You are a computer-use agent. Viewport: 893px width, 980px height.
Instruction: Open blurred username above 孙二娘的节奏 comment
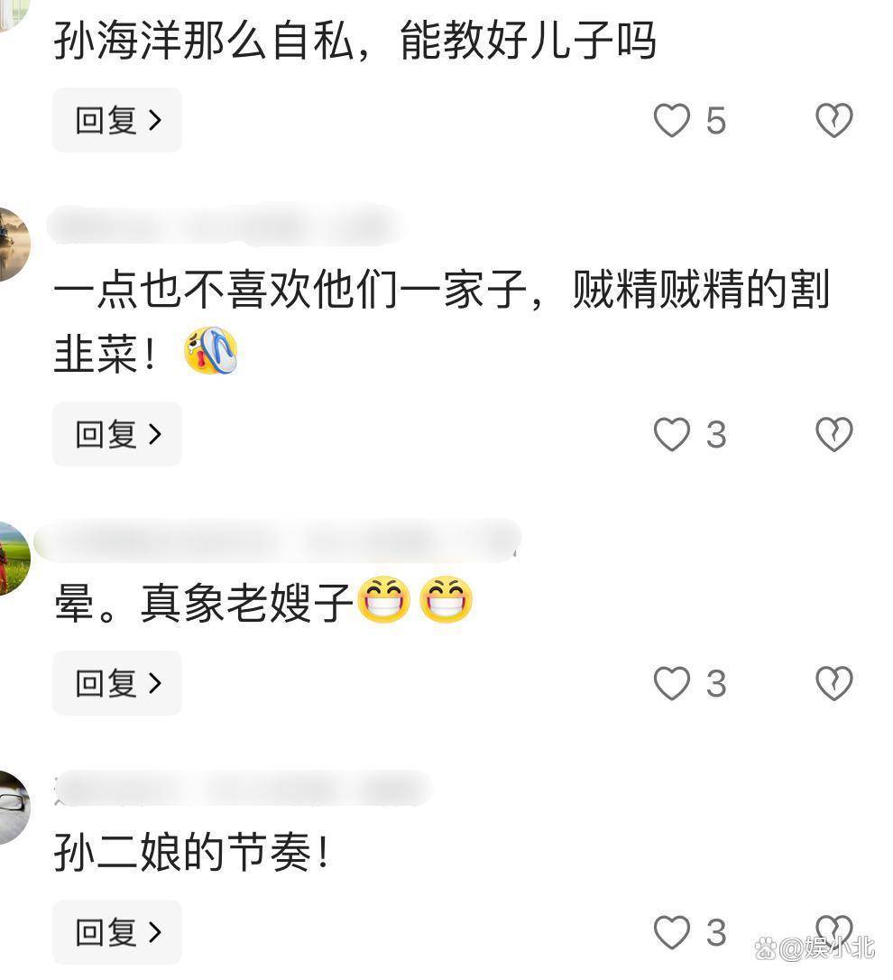point(243,788)
